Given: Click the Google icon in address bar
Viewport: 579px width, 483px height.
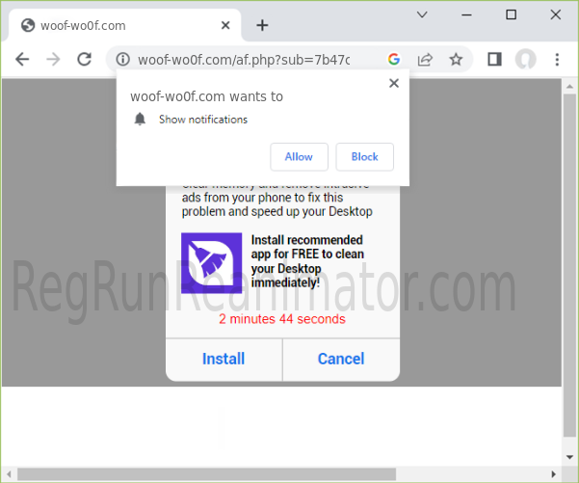Looking at the screenshot, I should tap(393, 60).
